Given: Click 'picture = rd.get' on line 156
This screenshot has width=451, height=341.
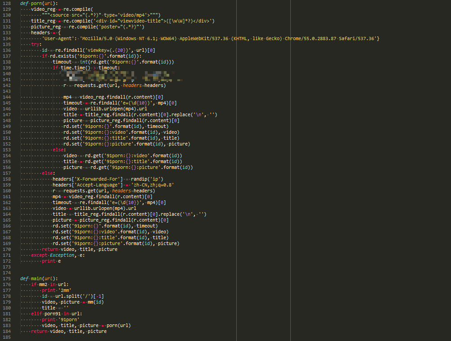Looking at the screenshot, I should (x=128, y=168).
